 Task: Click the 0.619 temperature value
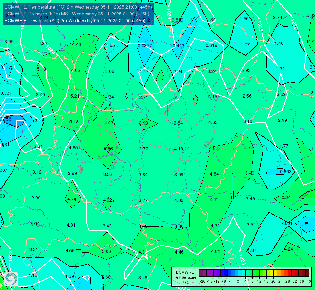coord(211,45)
